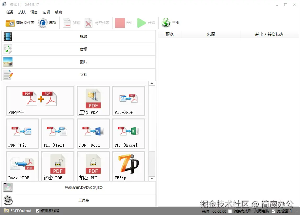The image size is (300, 215).
Task: Expand the 音频 (Audio) category
Action: [84, 49]
